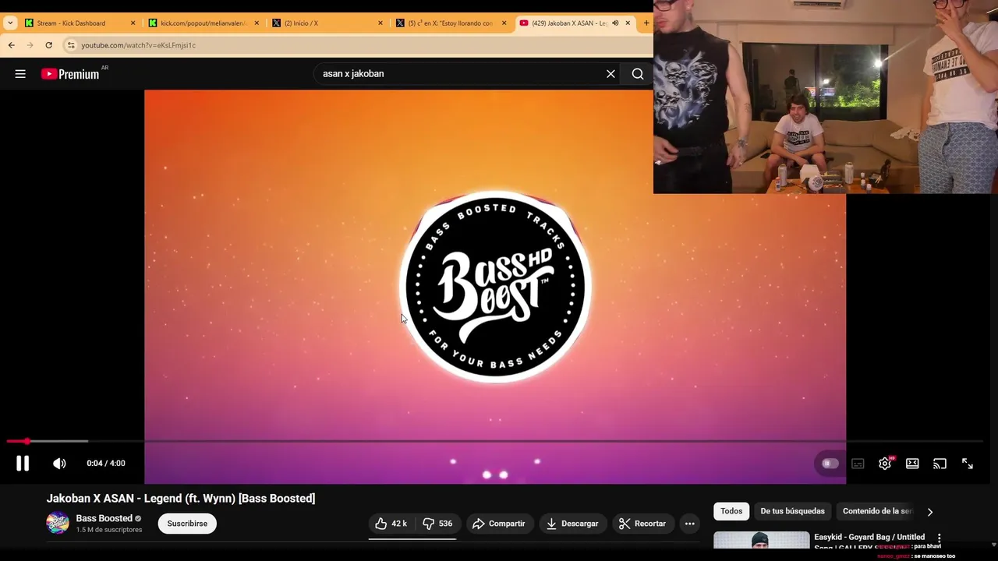This screenshot has height=561, width=998.
Task: Go forward in browser history
Action: 30,45
